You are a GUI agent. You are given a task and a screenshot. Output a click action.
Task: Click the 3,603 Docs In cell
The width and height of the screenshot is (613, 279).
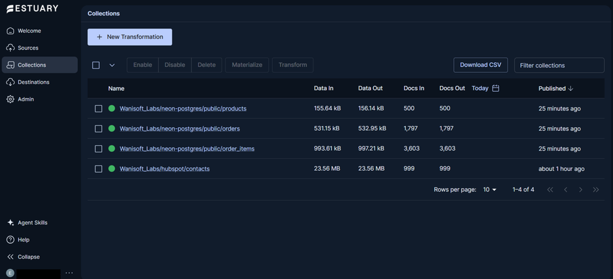[411, 149]
